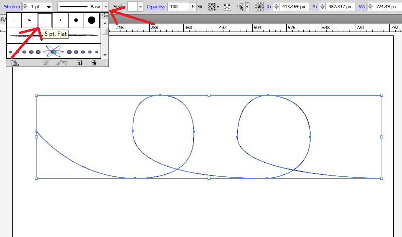Click the brush panel scrollbar thumb
The width and height of the screenshot is (402, 237).
point(105,31)
